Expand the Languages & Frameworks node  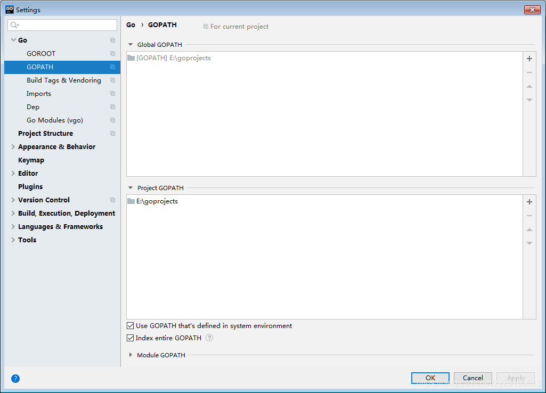(x=13, y=226)
